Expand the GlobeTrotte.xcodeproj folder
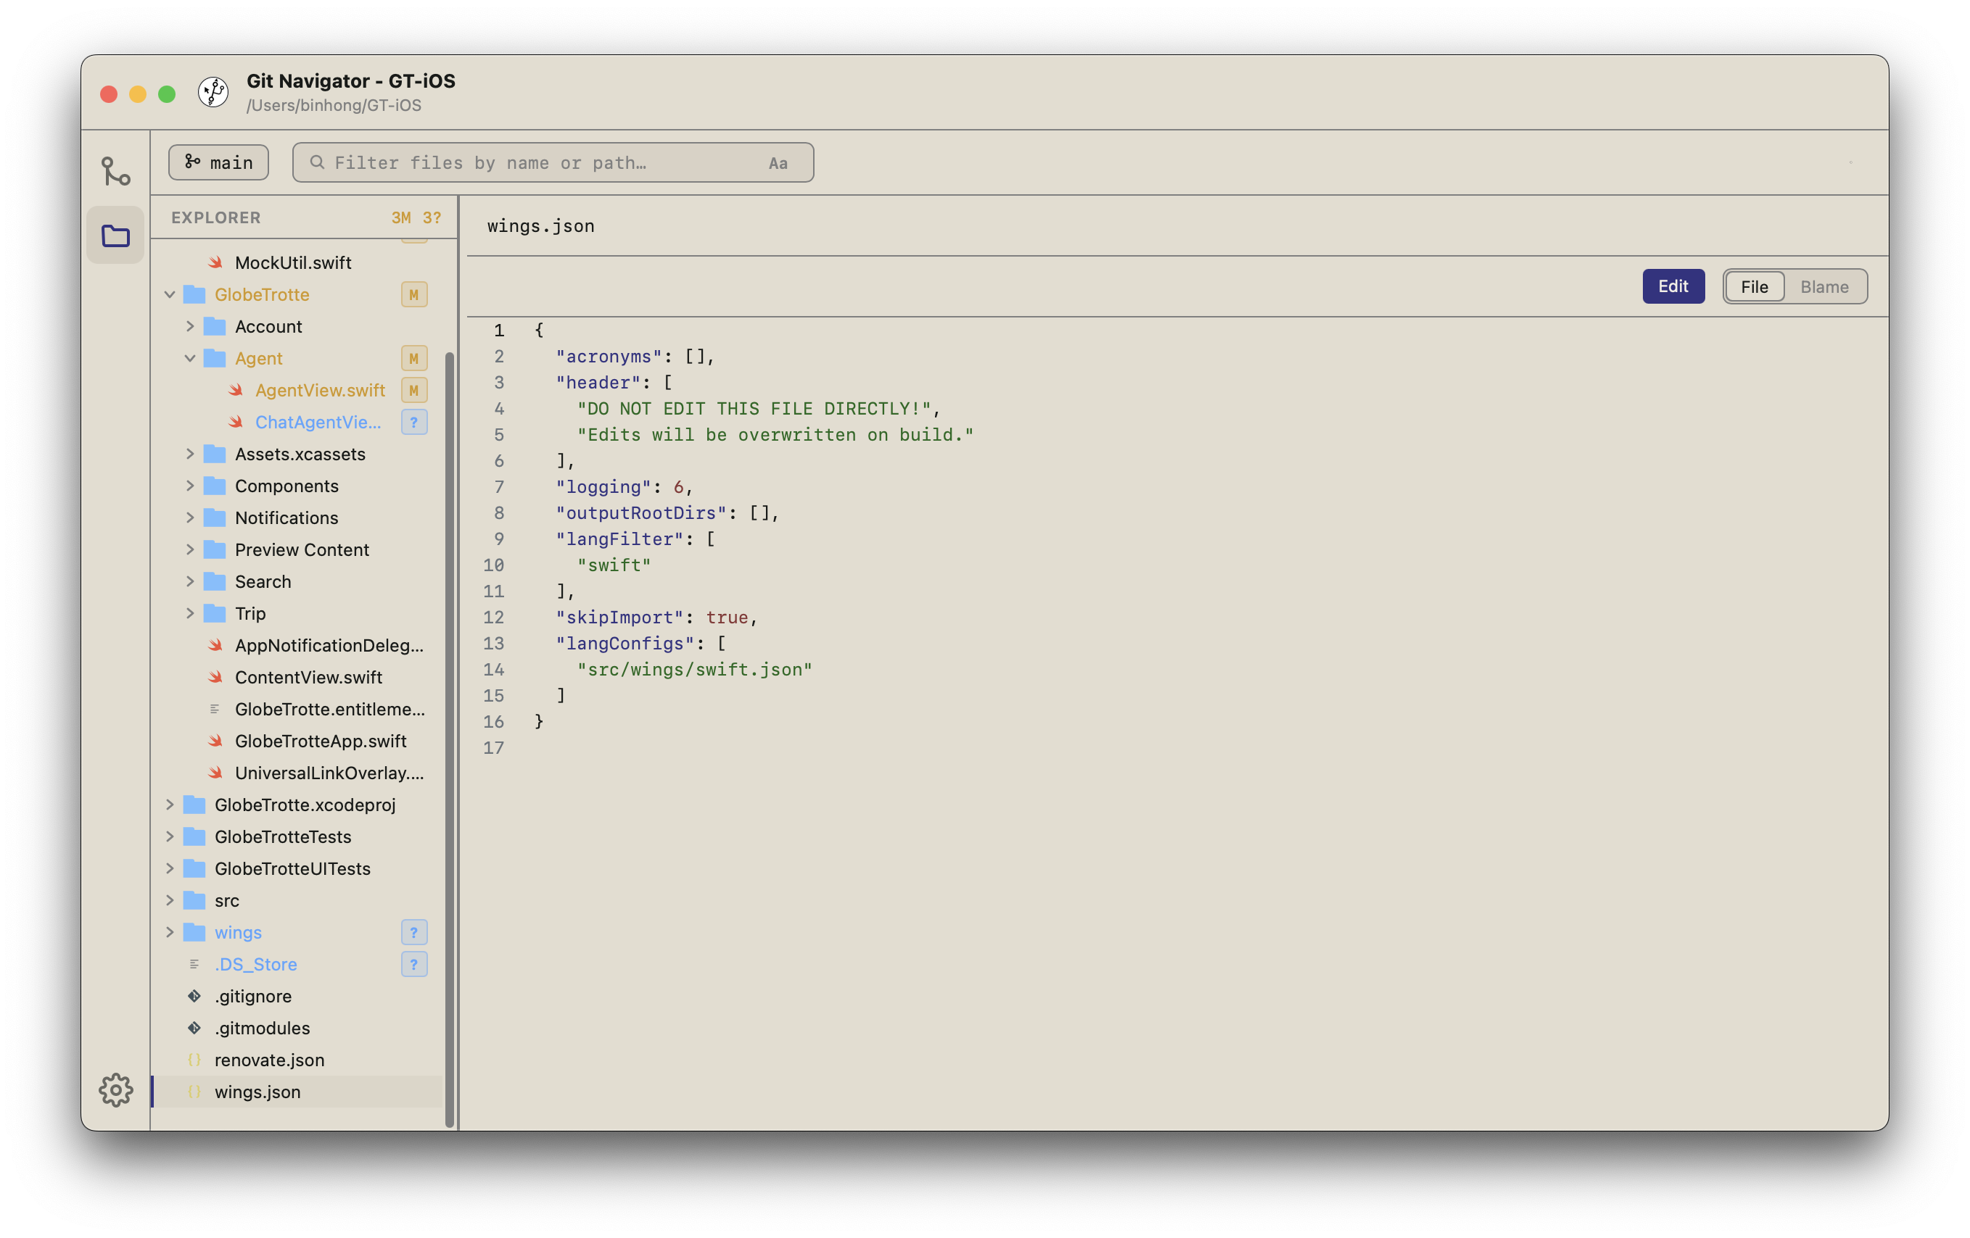The height and width of the screenshot is (1238, 1970). pyautogui.click(x=169, y=805)
